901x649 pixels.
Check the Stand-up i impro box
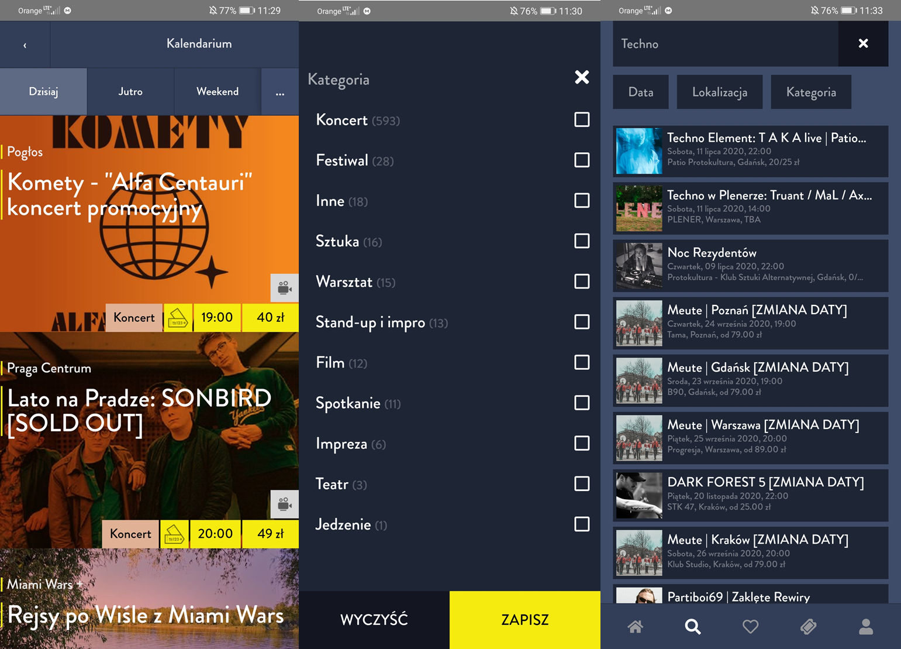point(582,322)
